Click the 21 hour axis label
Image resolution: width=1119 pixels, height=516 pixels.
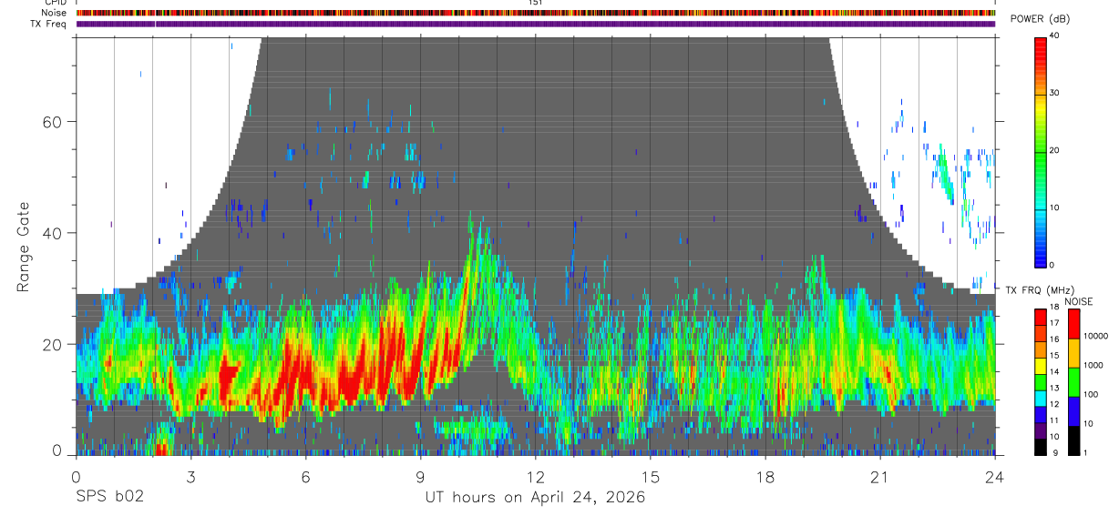click(x=880, y=477)
